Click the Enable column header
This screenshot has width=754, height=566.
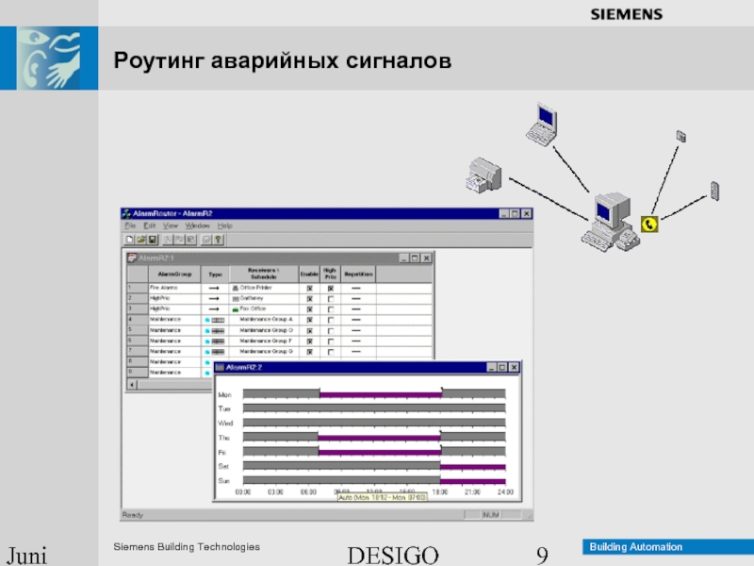pos(309,274)
